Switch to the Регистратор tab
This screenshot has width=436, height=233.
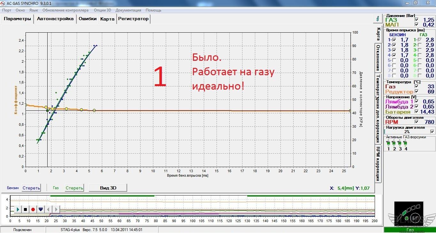133,19
